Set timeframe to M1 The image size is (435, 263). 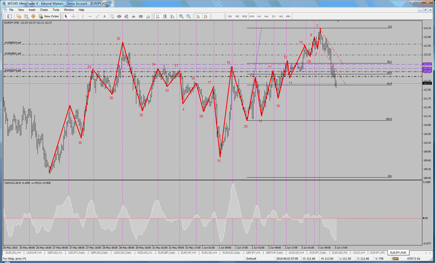tap(230, 16)
